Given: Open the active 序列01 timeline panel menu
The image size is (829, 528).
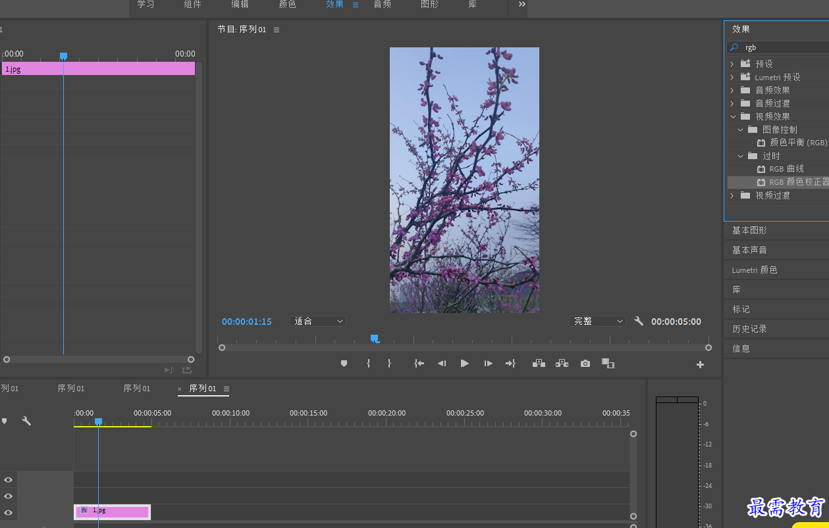Looking at the screenshot, I should [x=227, y=389].
